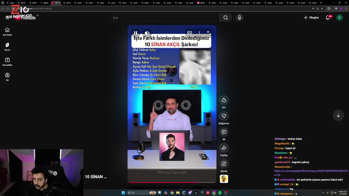349x196 pixels.
Task: Switch to the Instagram browser tab
Action: (201, 3)
